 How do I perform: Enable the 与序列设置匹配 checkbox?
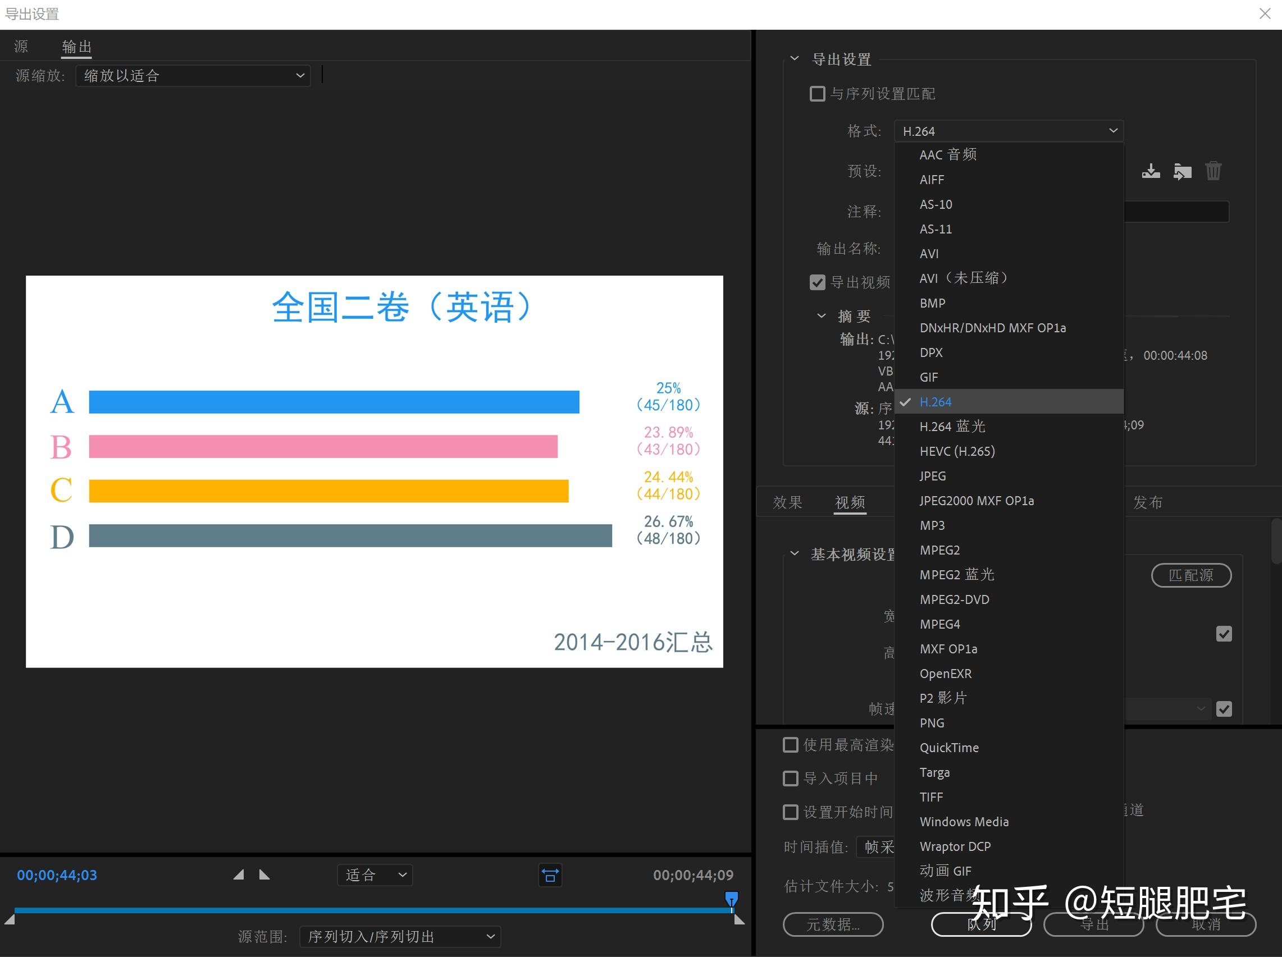click(817, 94)
